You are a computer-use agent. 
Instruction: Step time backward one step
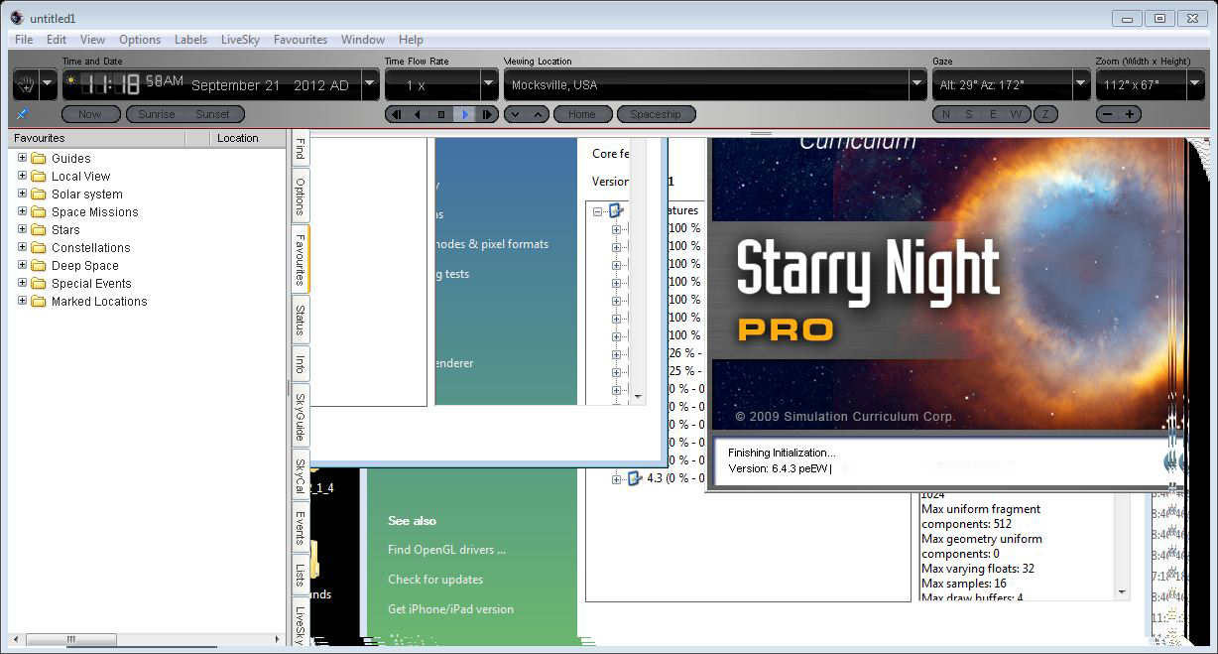point(397,114)
